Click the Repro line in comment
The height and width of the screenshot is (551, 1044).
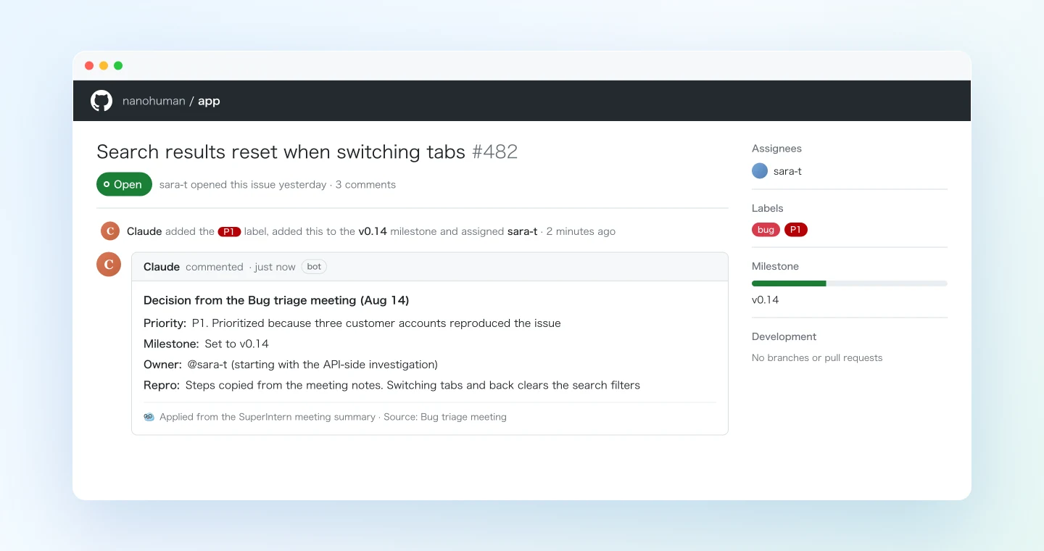pos(391,385)
